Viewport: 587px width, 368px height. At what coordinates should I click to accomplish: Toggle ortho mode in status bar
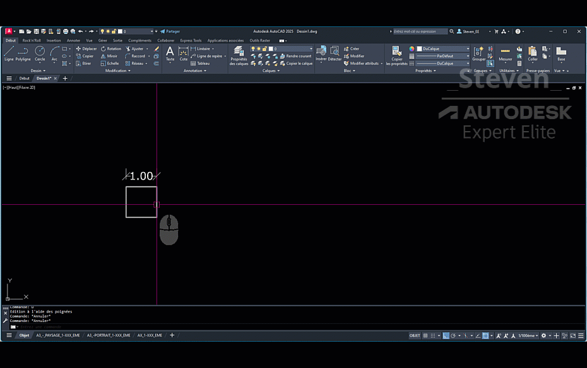tap(446, 335)
